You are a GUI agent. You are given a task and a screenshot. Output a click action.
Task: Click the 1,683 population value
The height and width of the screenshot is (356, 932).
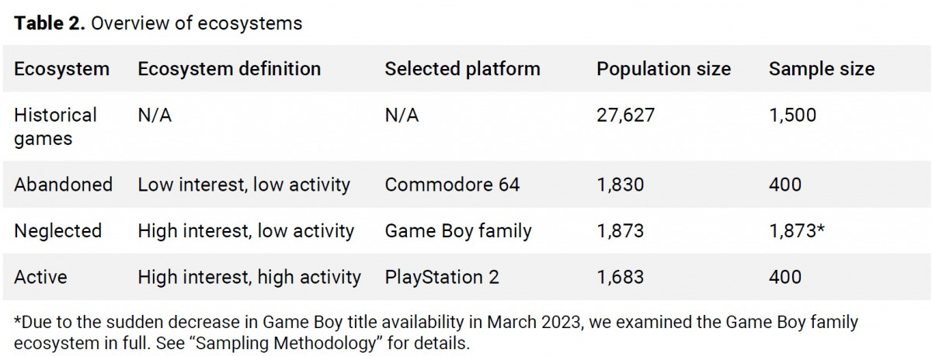[x=620, y=277]
